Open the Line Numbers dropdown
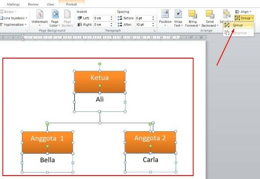 click(13, 18)
